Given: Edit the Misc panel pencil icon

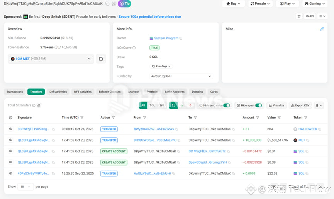Looking at the screenshot, I should click(x=322, y=29).
